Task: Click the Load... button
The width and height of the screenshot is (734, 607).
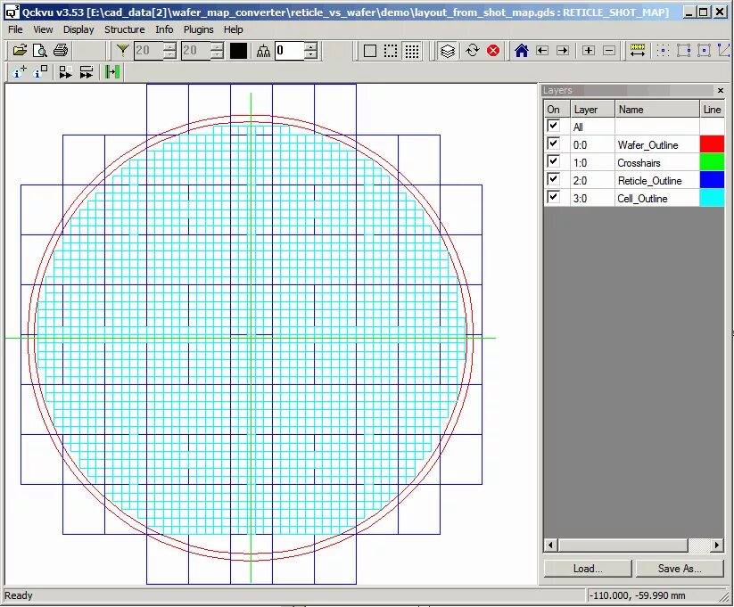Action: click(x=588, y=569)
